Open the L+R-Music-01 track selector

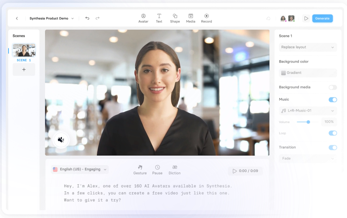[308, 111]
